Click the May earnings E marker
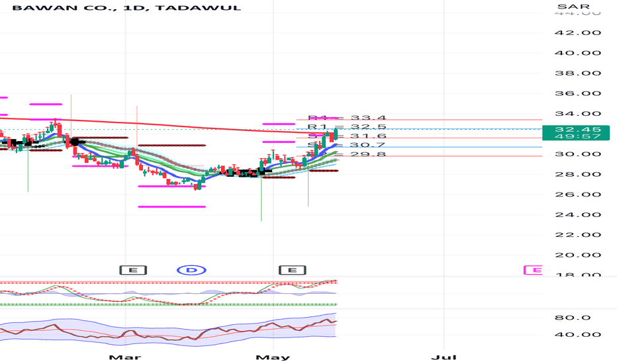This screenshot has width=617, height=364. (x=293, y=270)
